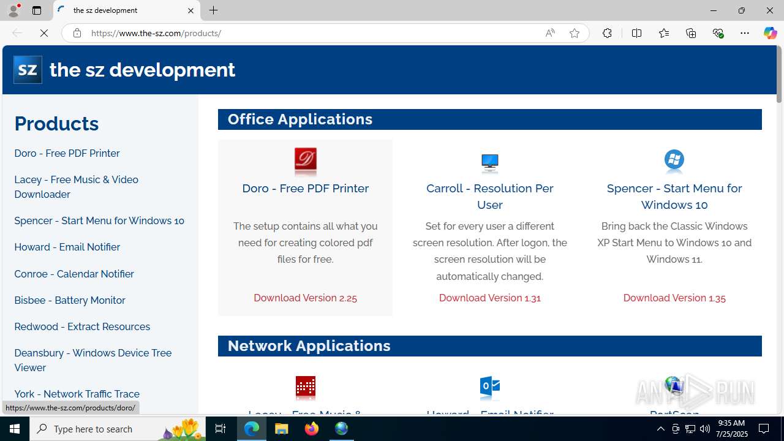Open sidebar link Spencer - Start Menu for Windows 10
The width and height of the screenshot is (784, 441).
99,221
